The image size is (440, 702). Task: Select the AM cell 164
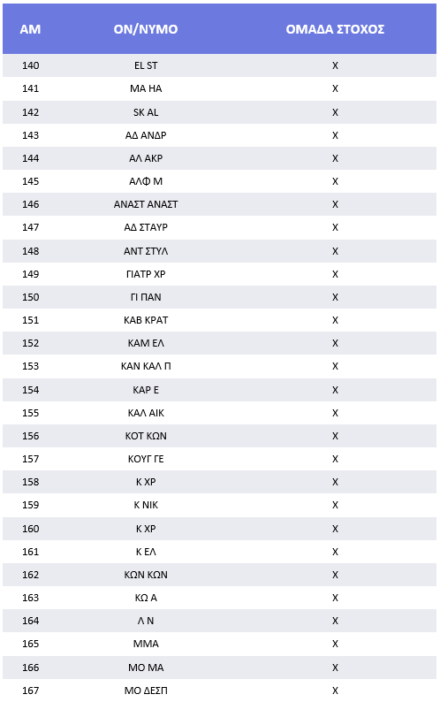(x=30, y=621)
